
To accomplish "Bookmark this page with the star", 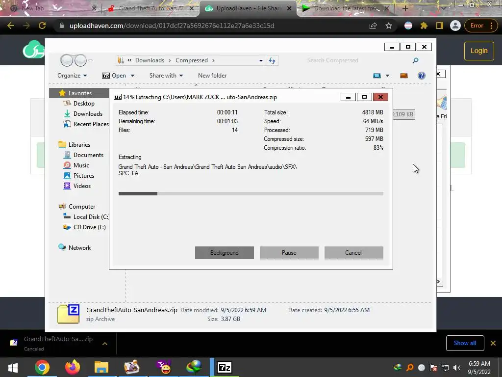I will tap(389, 26).
